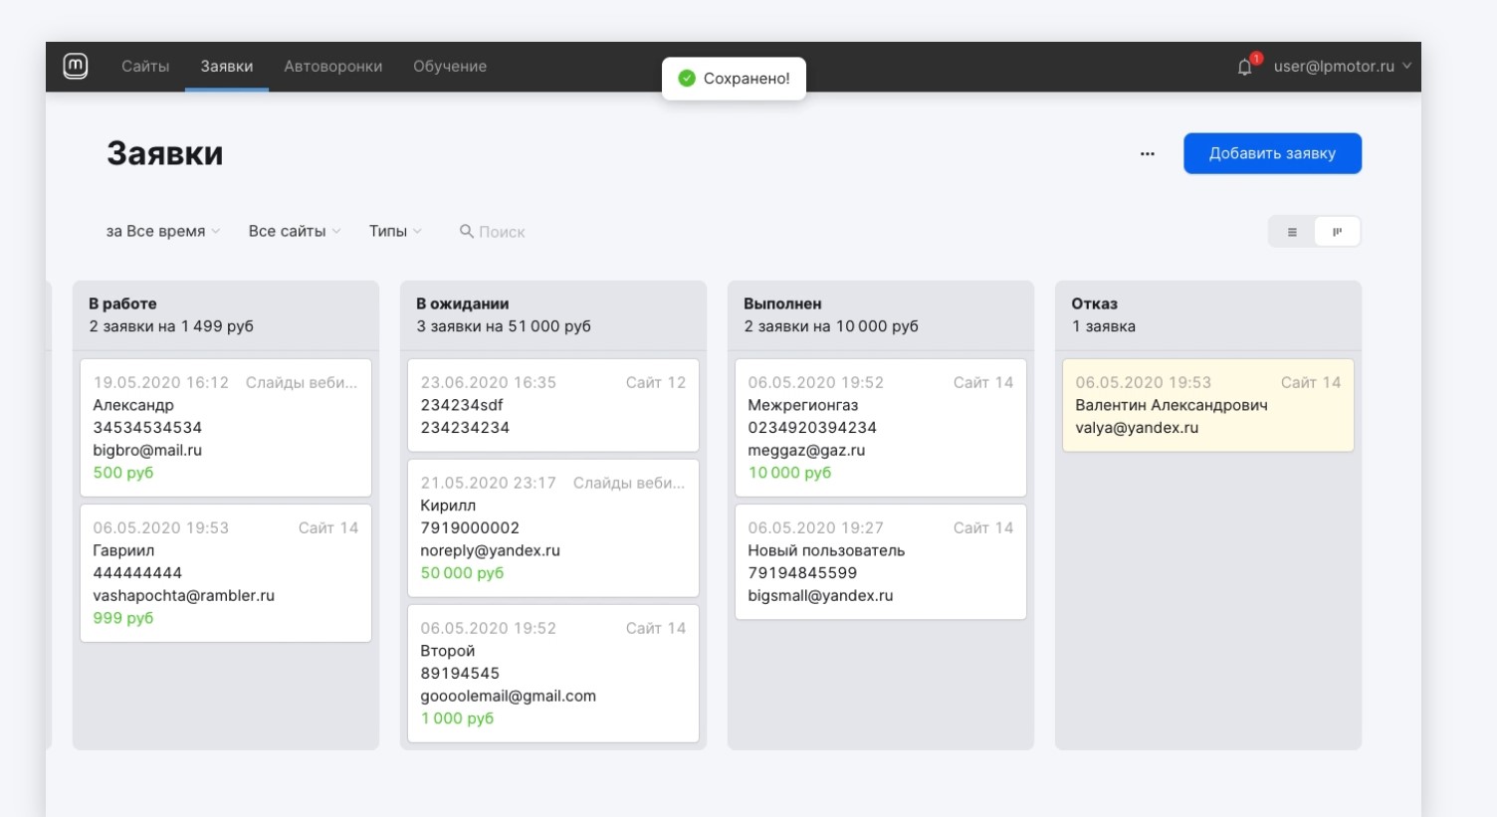Go to the Сайты tab
The image size is (1497, 817).
click(x=145, y=67)
